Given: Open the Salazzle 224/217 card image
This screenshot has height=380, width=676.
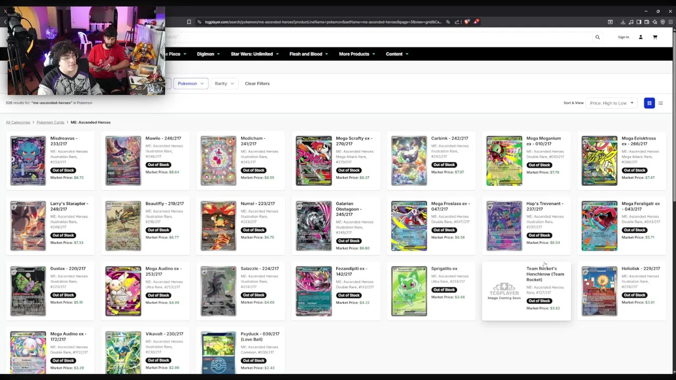Looking at the screenshot, I should point(218,291).
